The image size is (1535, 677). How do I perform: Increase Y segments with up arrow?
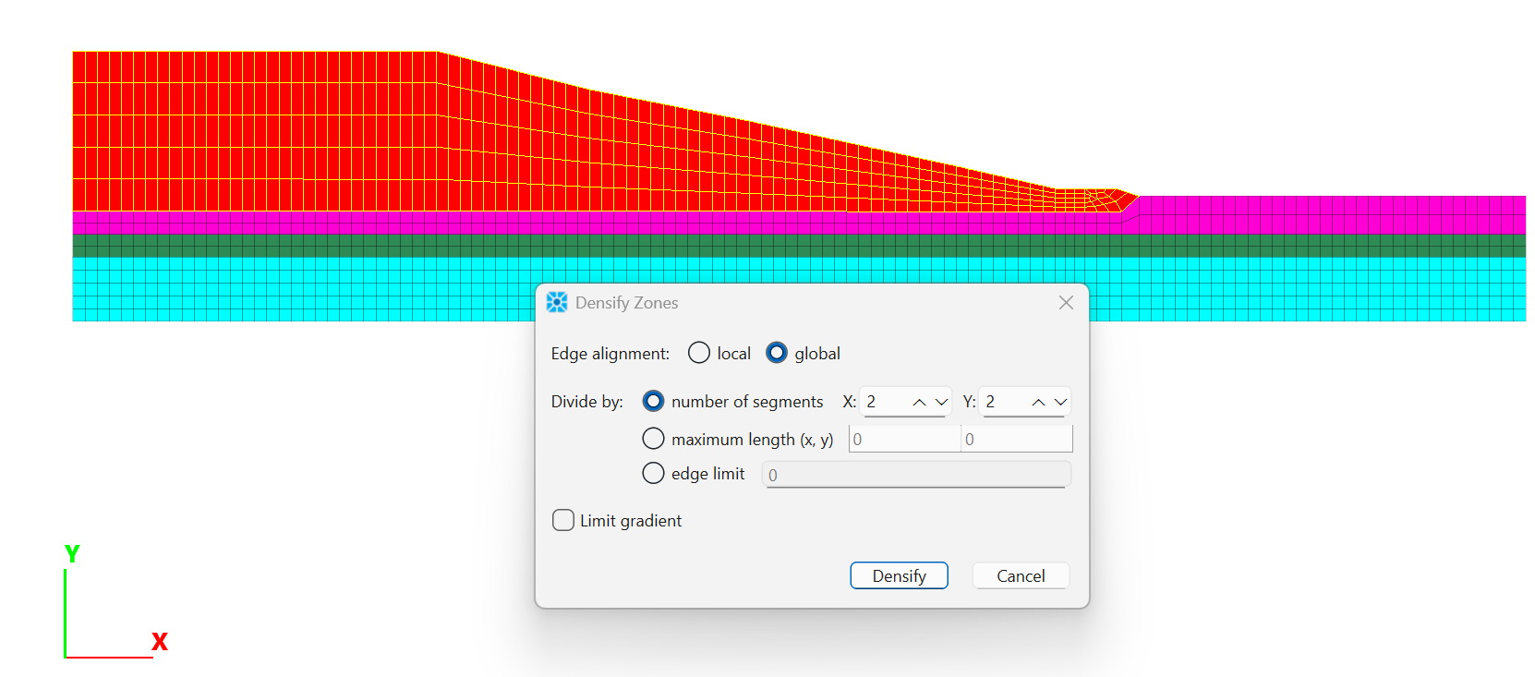point(1038,402)
